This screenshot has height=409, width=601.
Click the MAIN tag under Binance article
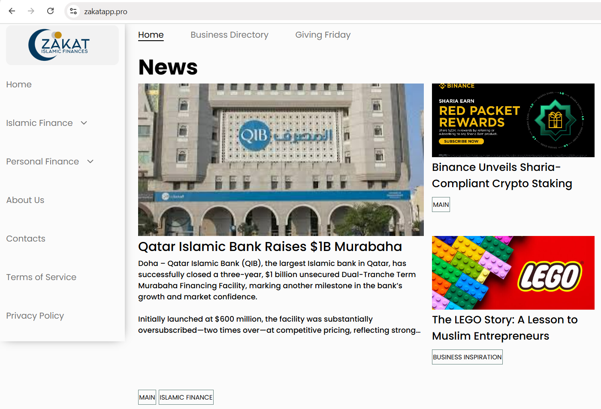[441, 205]
